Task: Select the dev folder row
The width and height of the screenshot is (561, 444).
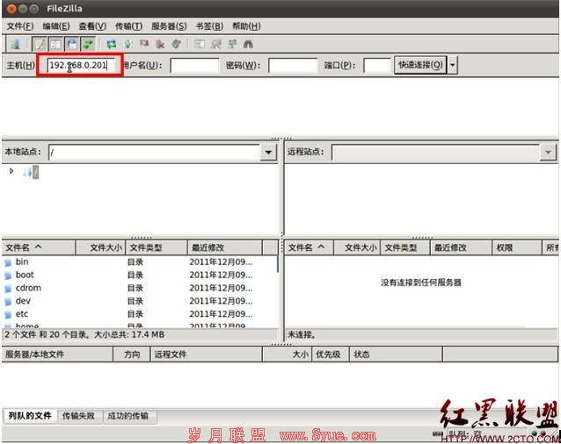Action: pyautogui.click(x=140, y=301)
